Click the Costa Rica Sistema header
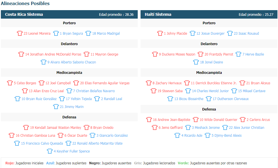Image resolution: width=278 pixels, height=168 pixels. (x=69, y=14)
